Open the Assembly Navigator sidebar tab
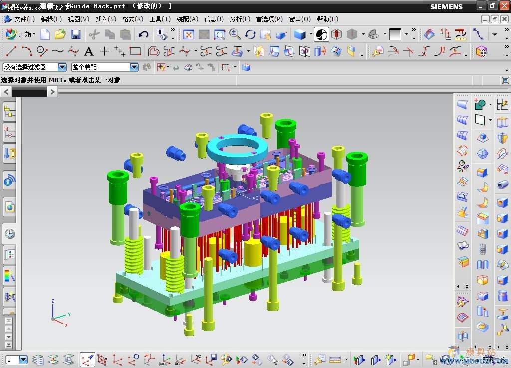This screenshot has width=511, height=368. tap(9, 112)
